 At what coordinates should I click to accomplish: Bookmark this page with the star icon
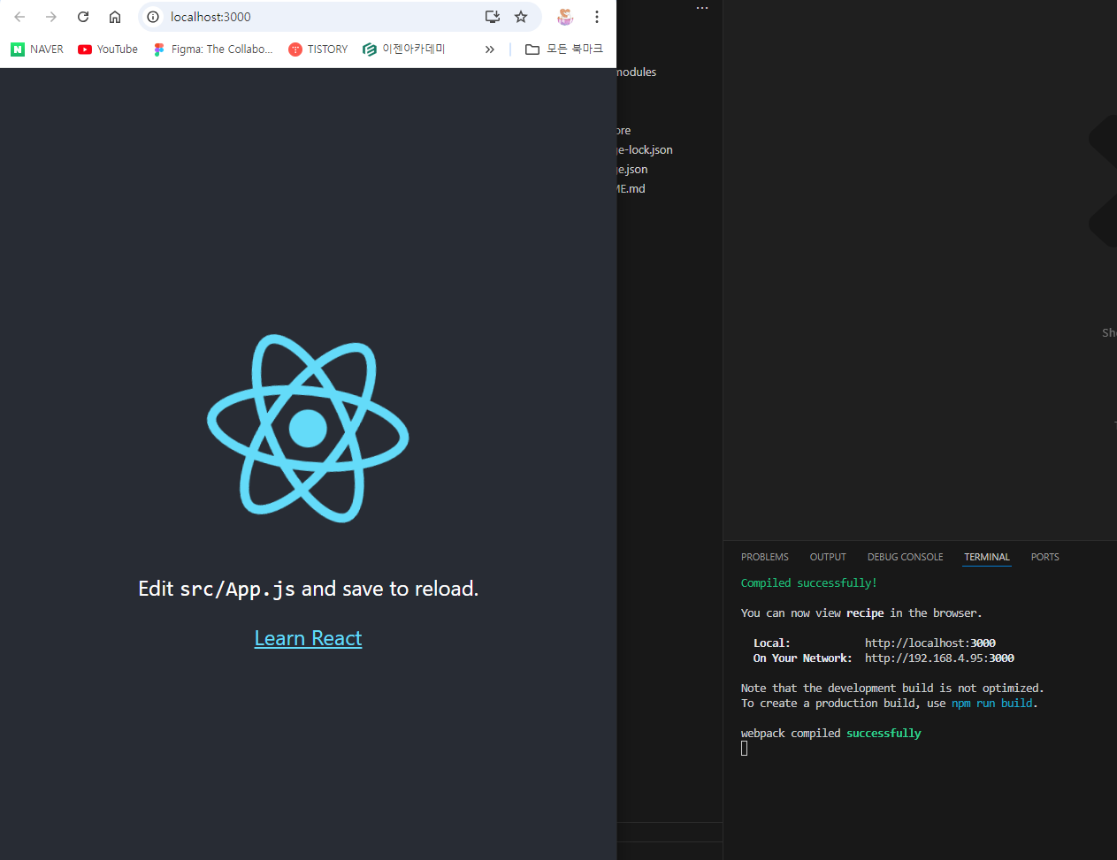[521, 17]
